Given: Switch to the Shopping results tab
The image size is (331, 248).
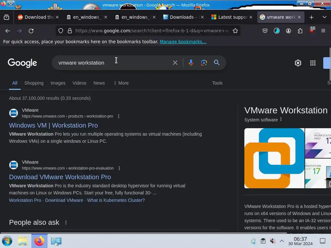Looking at the screenshot, I should pyautogui.click(x=34, y=83).
